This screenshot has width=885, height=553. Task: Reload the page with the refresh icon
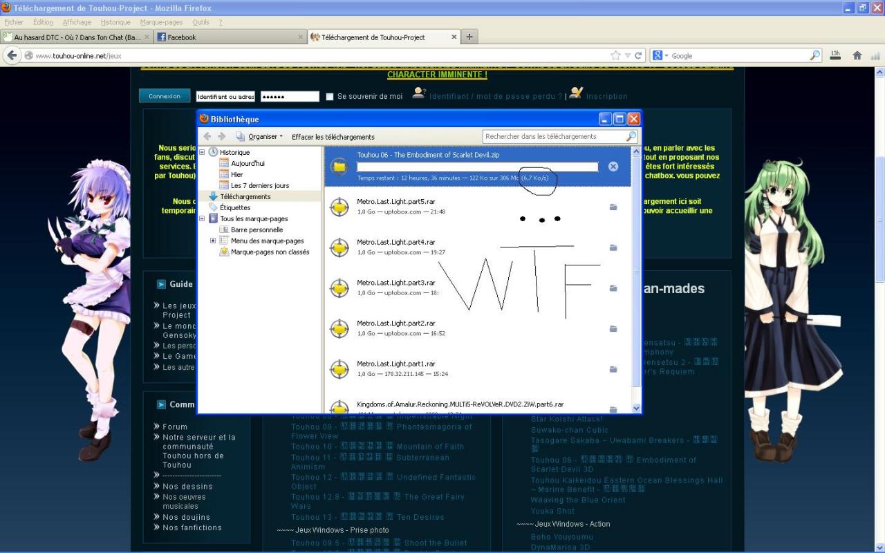(638, 55)
